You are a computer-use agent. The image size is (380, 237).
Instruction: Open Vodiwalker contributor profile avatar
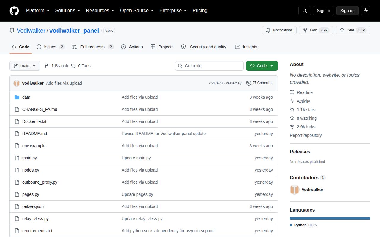click(294, 190)
